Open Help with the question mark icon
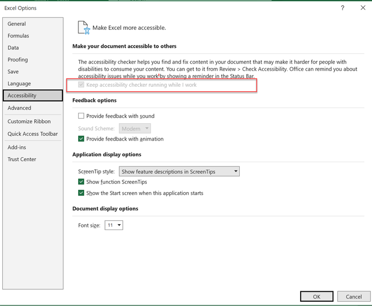The width and height of the screenshot is (372, 306). point(343,8)
